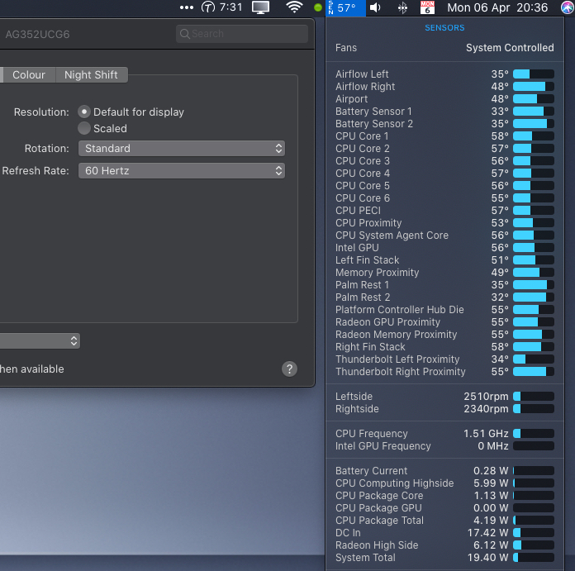
Task: Open the Wi-Fi menu bar icon
Action: 294,7
